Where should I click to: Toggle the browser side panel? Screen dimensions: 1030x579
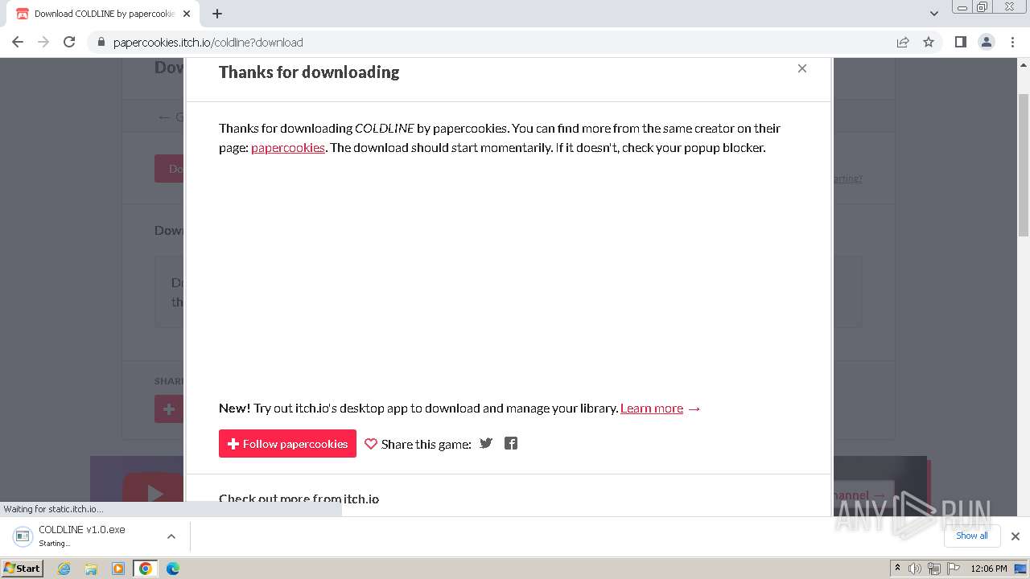960,42
